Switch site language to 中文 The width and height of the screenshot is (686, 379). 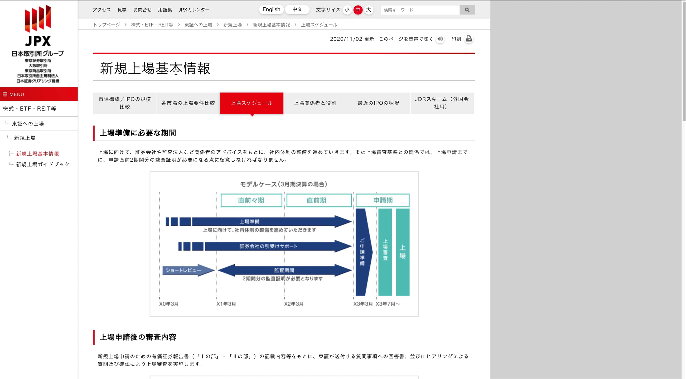pyautogui.click(x=297, y=9)
